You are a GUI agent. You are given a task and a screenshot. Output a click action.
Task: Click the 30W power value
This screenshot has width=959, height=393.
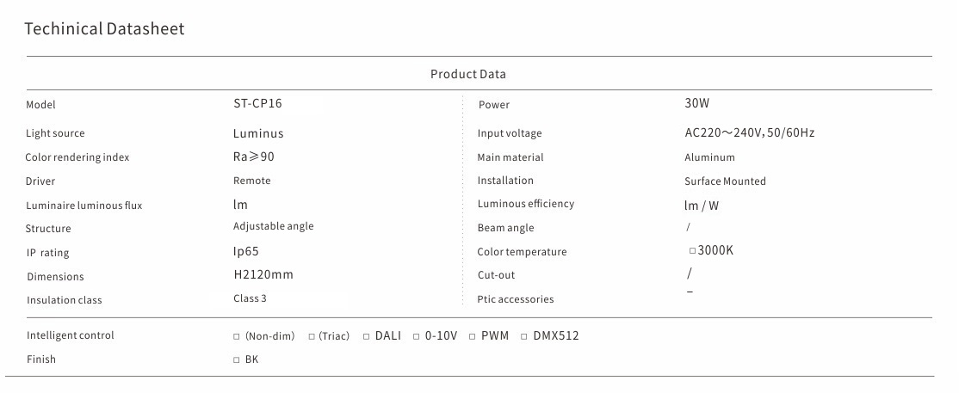tap(696, 103)
